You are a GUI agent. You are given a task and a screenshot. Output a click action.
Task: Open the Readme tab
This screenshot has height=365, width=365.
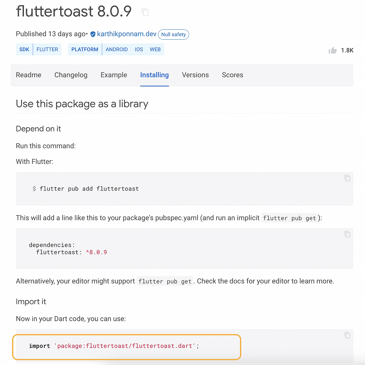tap(29, 75)
